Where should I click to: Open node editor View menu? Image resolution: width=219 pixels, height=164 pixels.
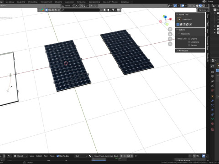(31, 156)
